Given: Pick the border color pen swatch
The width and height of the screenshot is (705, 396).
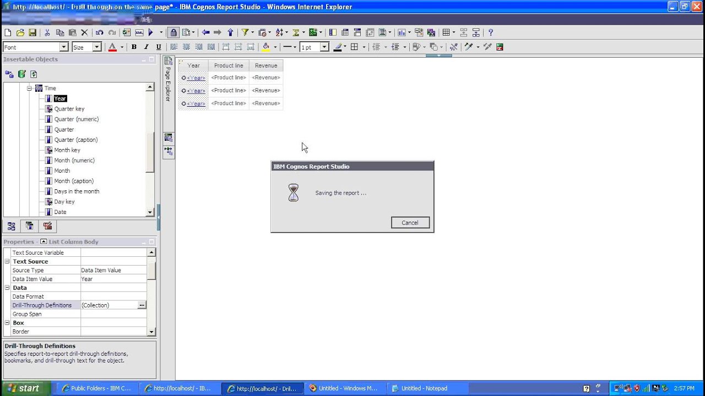Looking at the screenshot, I should [338, 47].
